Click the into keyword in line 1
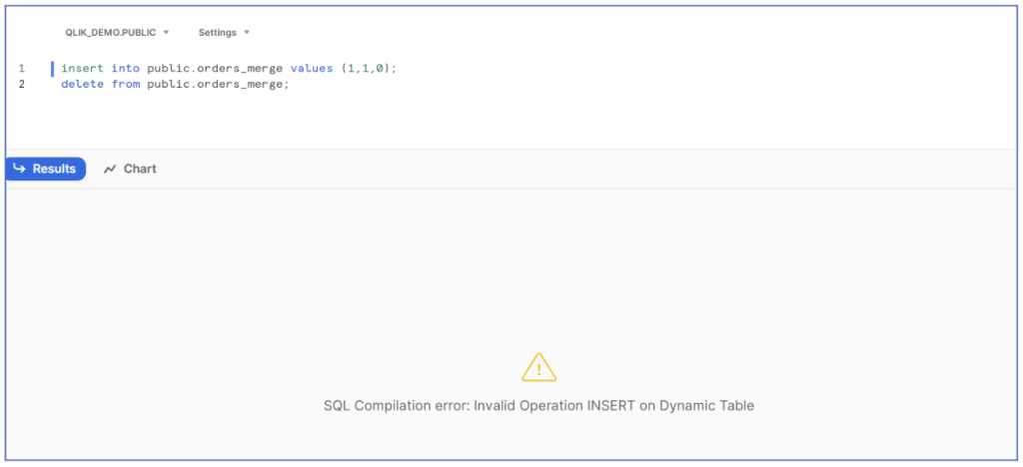 [x=125, y=68]
